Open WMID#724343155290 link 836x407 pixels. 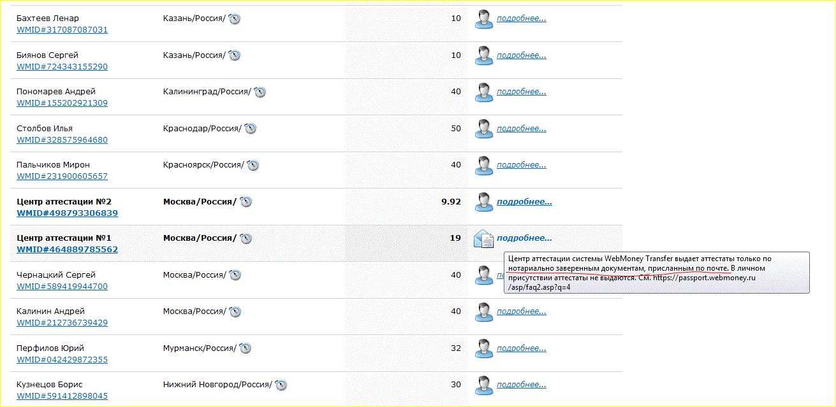coord(62,66)
